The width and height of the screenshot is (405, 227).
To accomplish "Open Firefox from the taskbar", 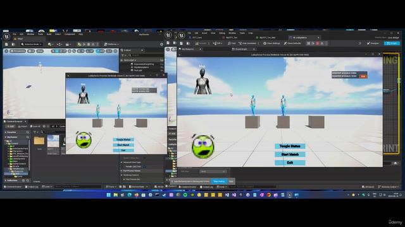I will tap(137, 195).
